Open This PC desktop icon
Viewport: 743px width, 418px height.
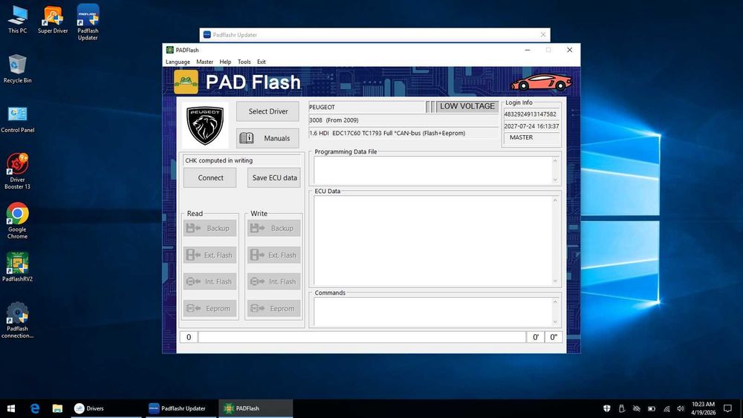click(x=18, y=19)
